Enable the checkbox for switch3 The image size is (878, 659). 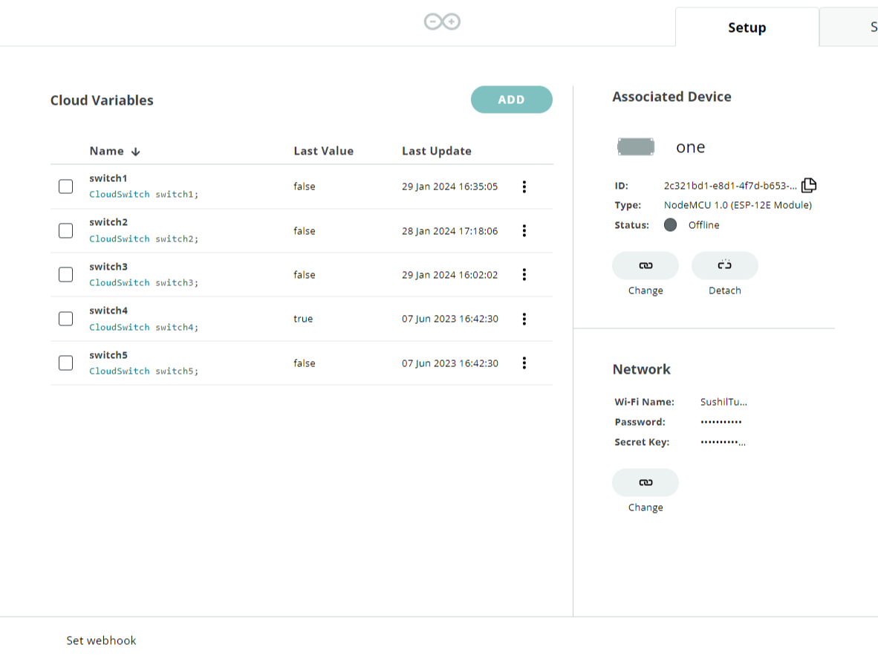[x=65, y=274]
